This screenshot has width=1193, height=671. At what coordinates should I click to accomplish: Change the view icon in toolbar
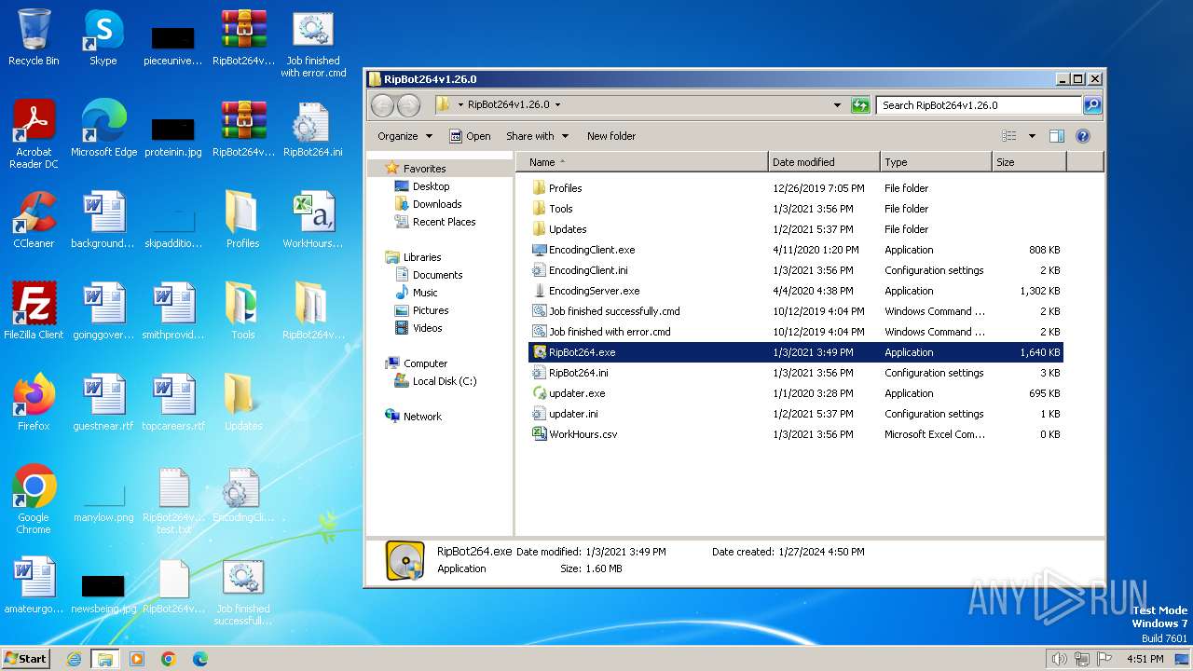click(x=1009, y=136)
